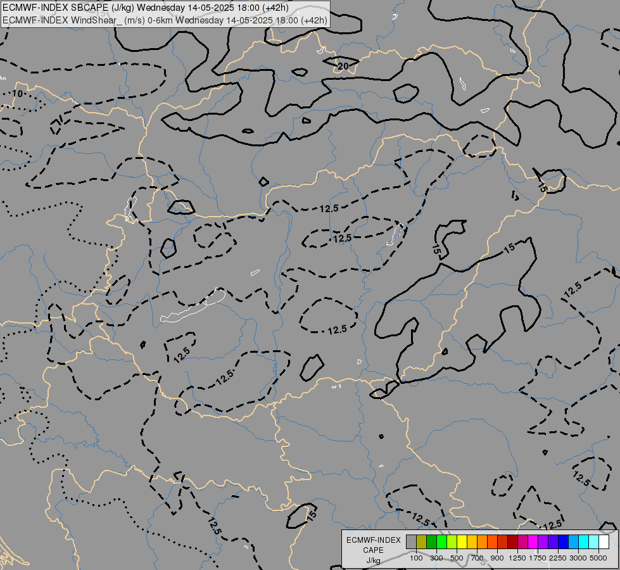Click the 20 contour label near top
This screenshot has height=570, width=620.
[343, 66]
